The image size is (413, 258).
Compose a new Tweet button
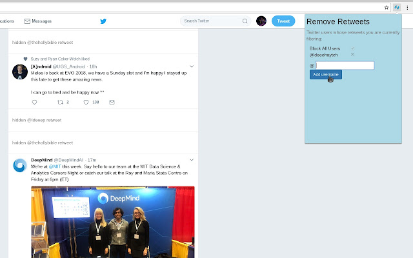pyautogui.click(x=283, y=21)
